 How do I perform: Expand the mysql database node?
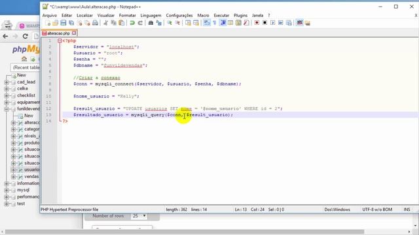pos(7,190)
